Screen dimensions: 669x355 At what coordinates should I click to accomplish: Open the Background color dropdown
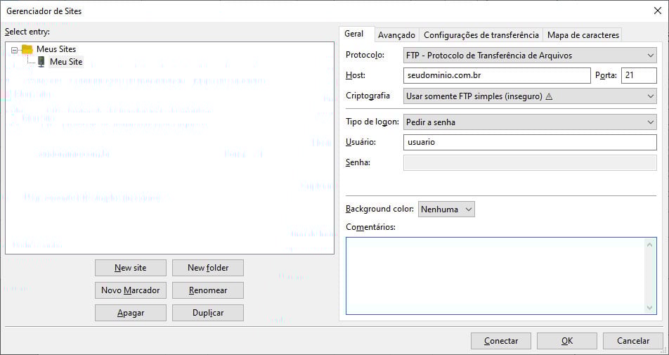coord(446,209)
